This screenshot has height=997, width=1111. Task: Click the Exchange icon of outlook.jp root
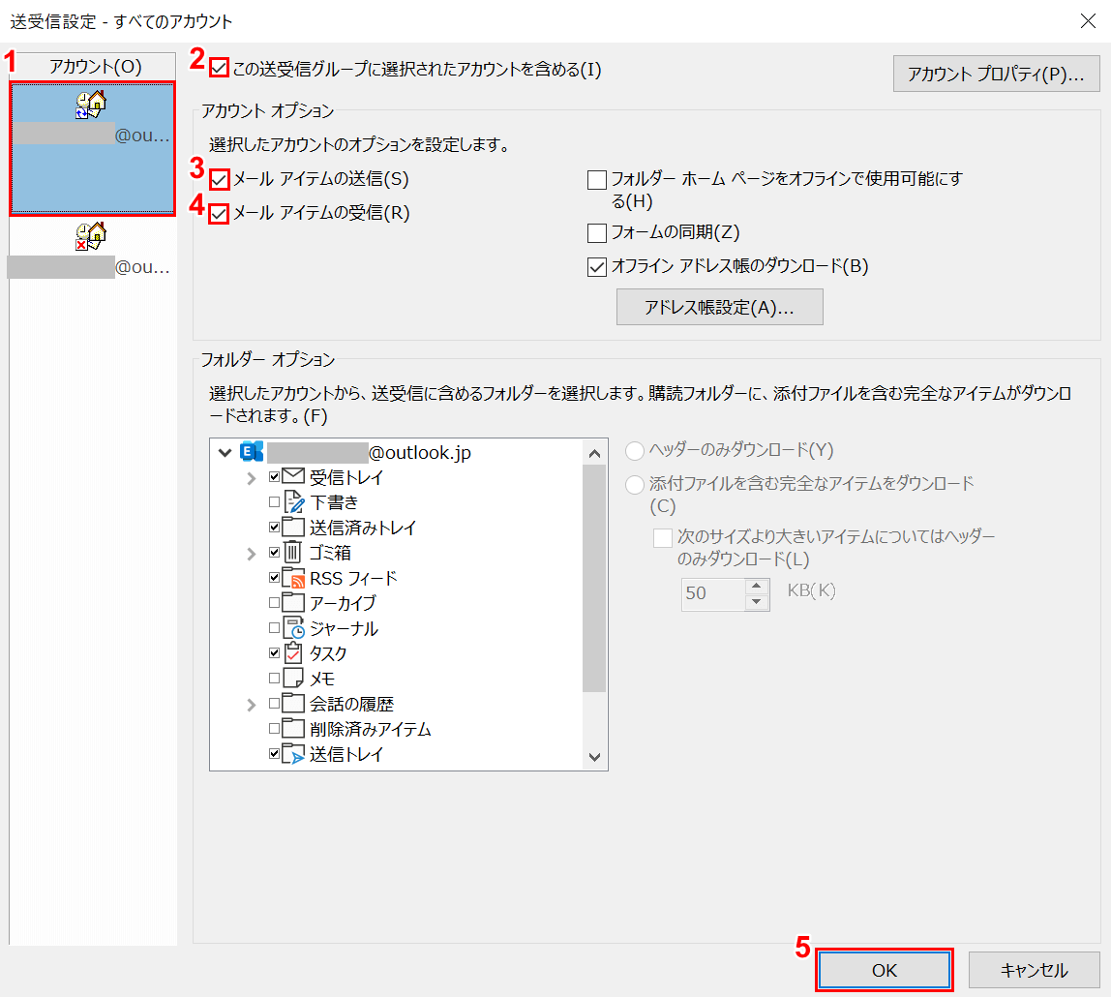[x=252, y=452]
